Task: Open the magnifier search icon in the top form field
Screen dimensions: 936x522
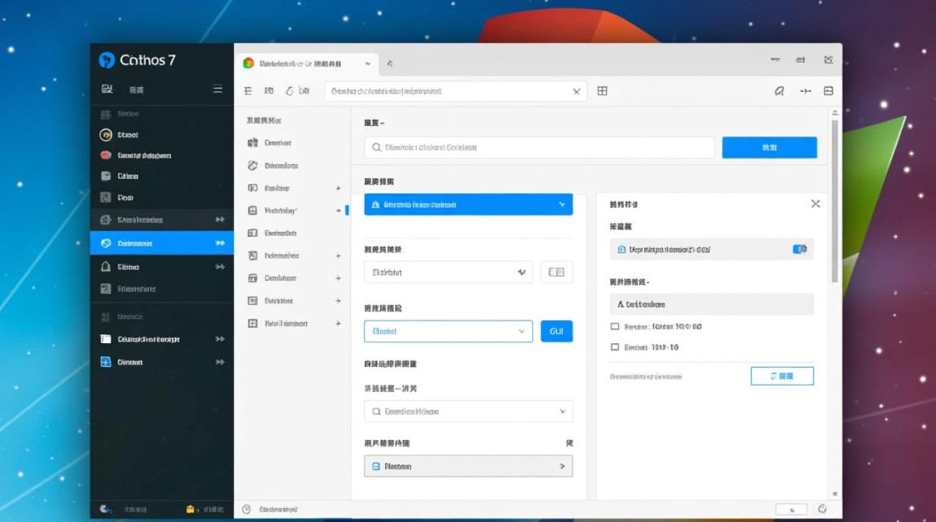Action: click(377, 147)
